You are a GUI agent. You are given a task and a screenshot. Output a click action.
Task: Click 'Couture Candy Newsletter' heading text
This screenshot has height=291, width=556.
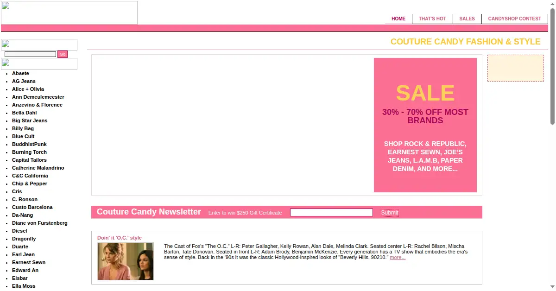149,212
